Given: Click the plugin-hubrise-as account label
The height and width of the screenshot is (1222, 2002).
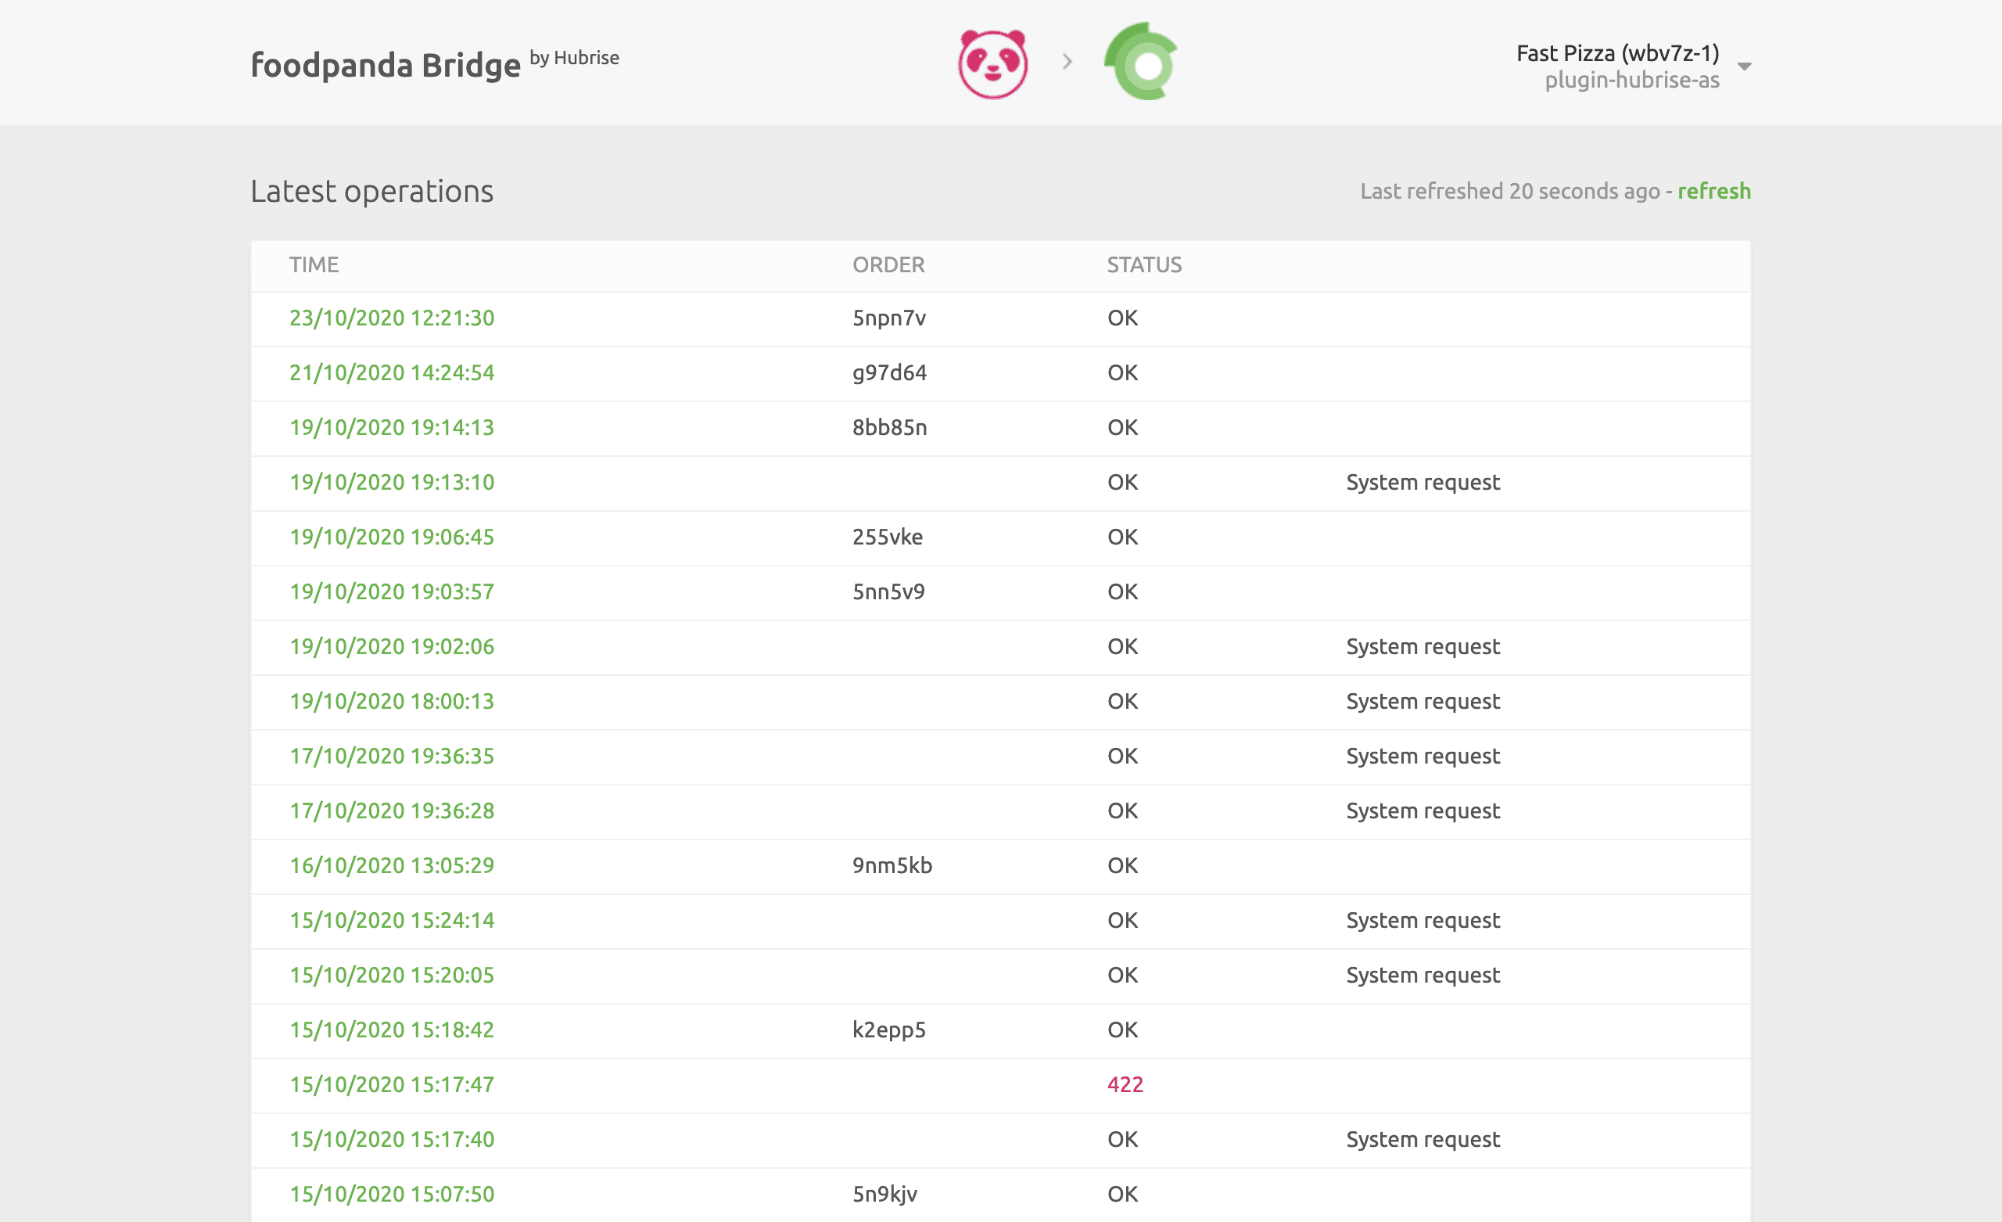Looking at the screenshot, I should pos(1631,80).
